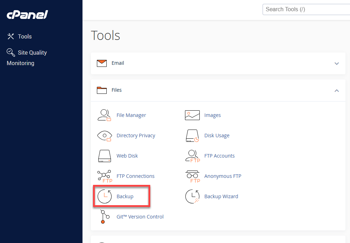Select the Backup clock icon
350x243 pixels.
coord(104,196)
